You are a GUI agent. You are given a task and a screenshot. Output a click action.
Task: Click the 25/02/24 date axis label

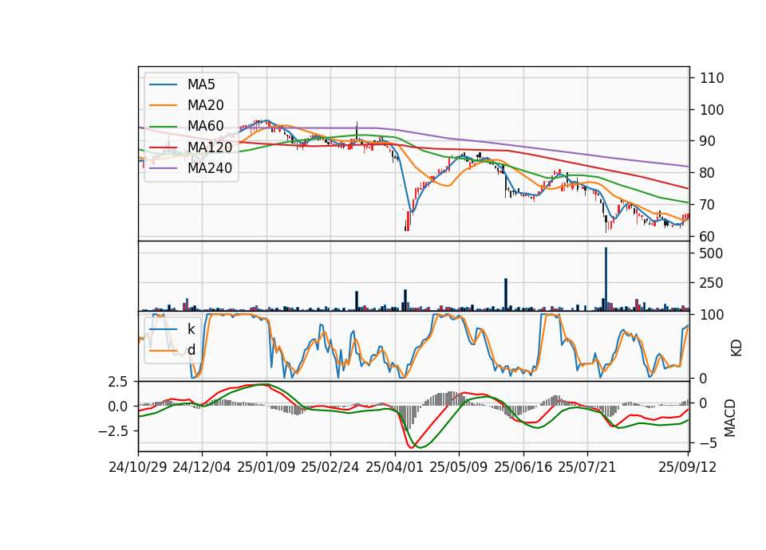tap(330, 467)
